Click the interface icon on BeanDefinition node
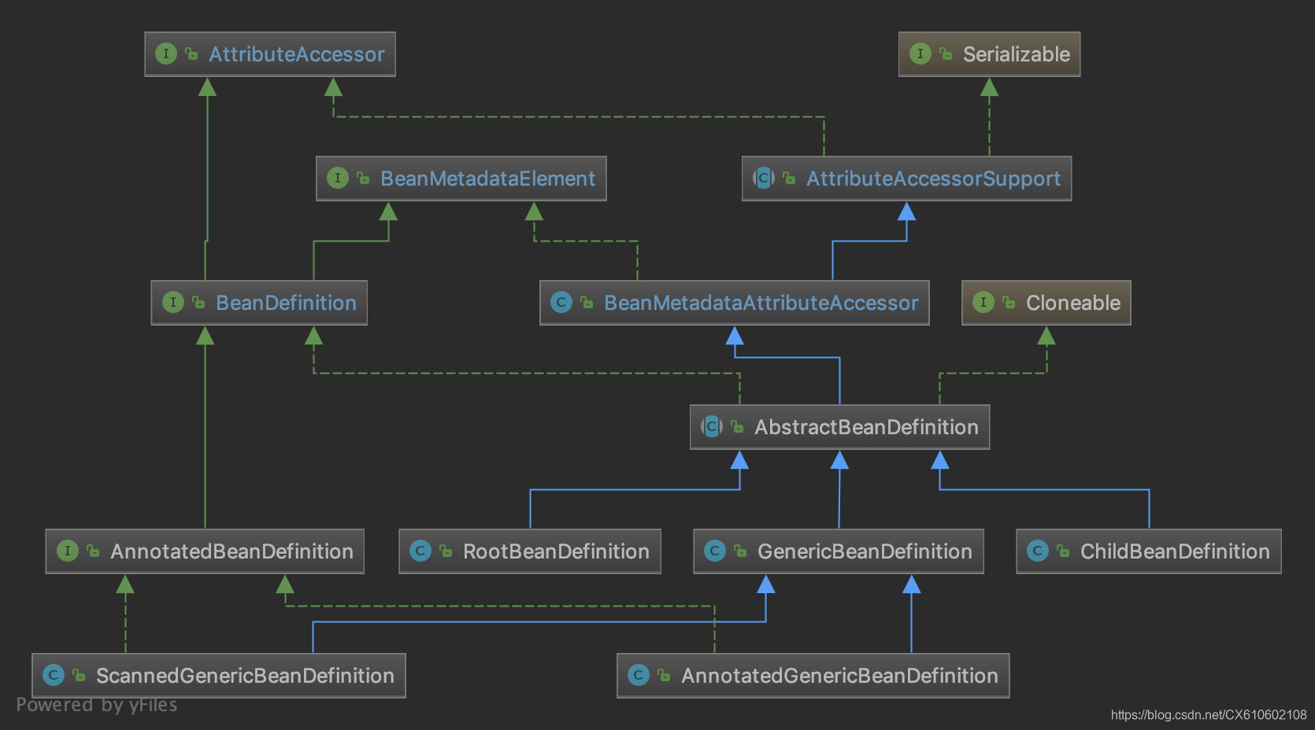Viewport: 1315px width, 730px height. pyautogui.click(x=172, y=302)
